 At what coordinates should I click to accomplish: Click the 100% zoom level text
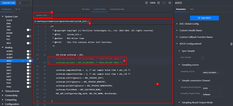(153, 3)
